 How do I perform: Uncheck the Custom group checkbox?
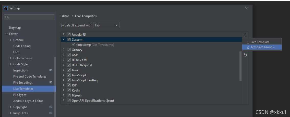(x=69, y=39)
